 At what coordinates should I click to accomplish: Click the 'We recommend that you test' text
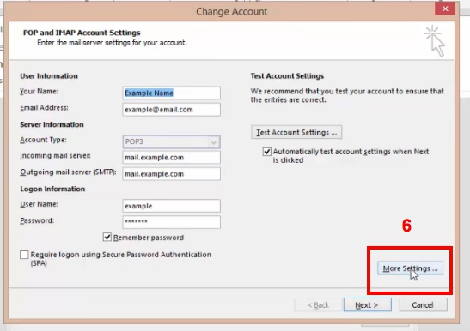[347, 95]
